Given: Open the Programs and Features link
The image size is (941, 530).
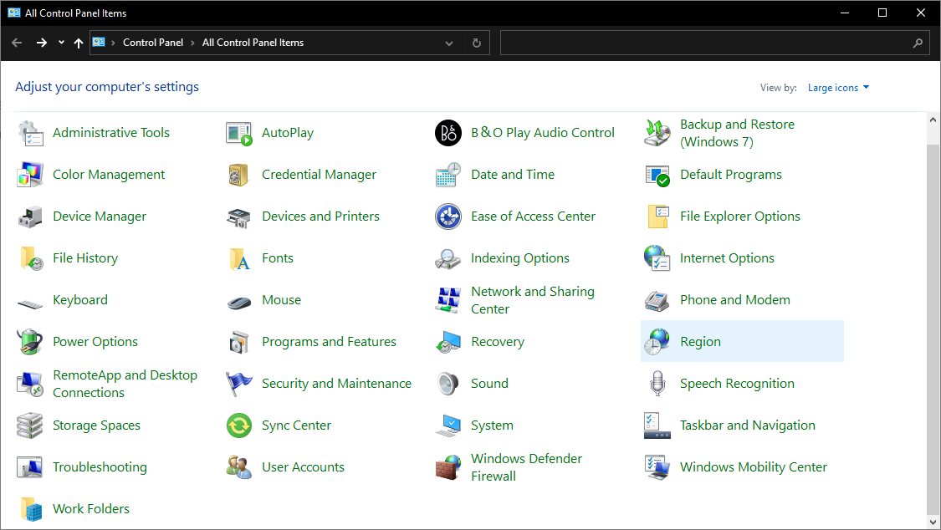Looking at the screenshot, I should tap(329, 342).
